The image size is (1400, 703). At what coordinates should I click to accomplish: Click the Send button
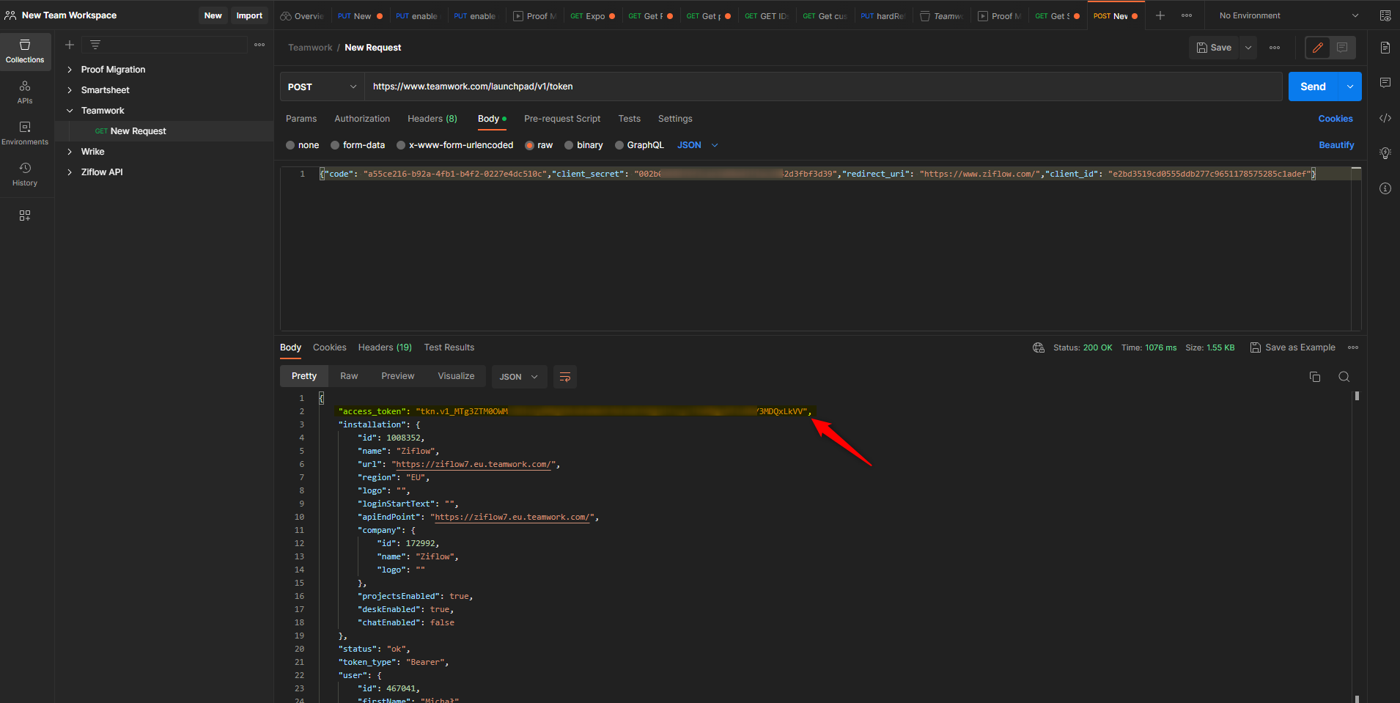pos(1313,87)
